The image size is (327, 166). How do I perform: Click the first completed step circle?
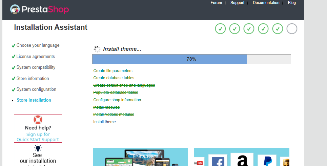tap(220, 28)
